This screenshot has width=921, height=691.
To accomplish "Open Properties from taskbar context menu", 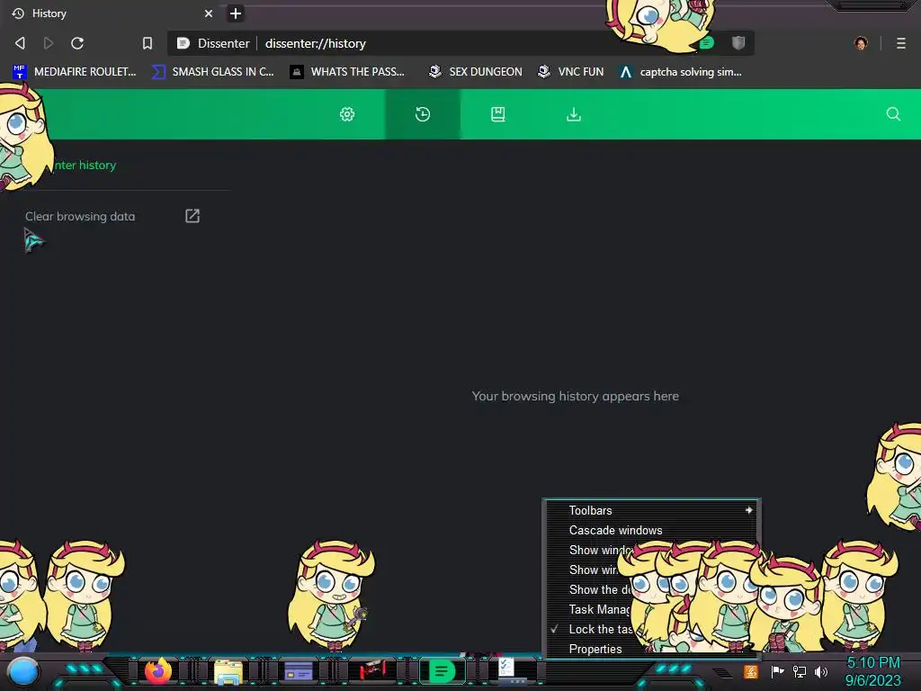I will (595, 649).
